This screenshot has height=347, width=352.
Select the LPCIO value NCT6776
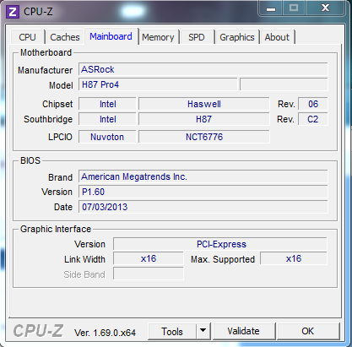(204, 137)
